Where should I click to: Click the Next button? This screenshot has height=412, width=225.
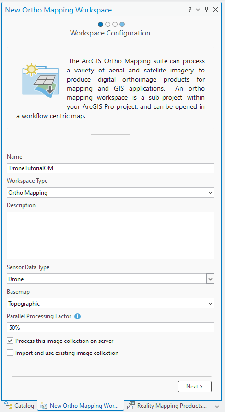(x=194, y=387)
